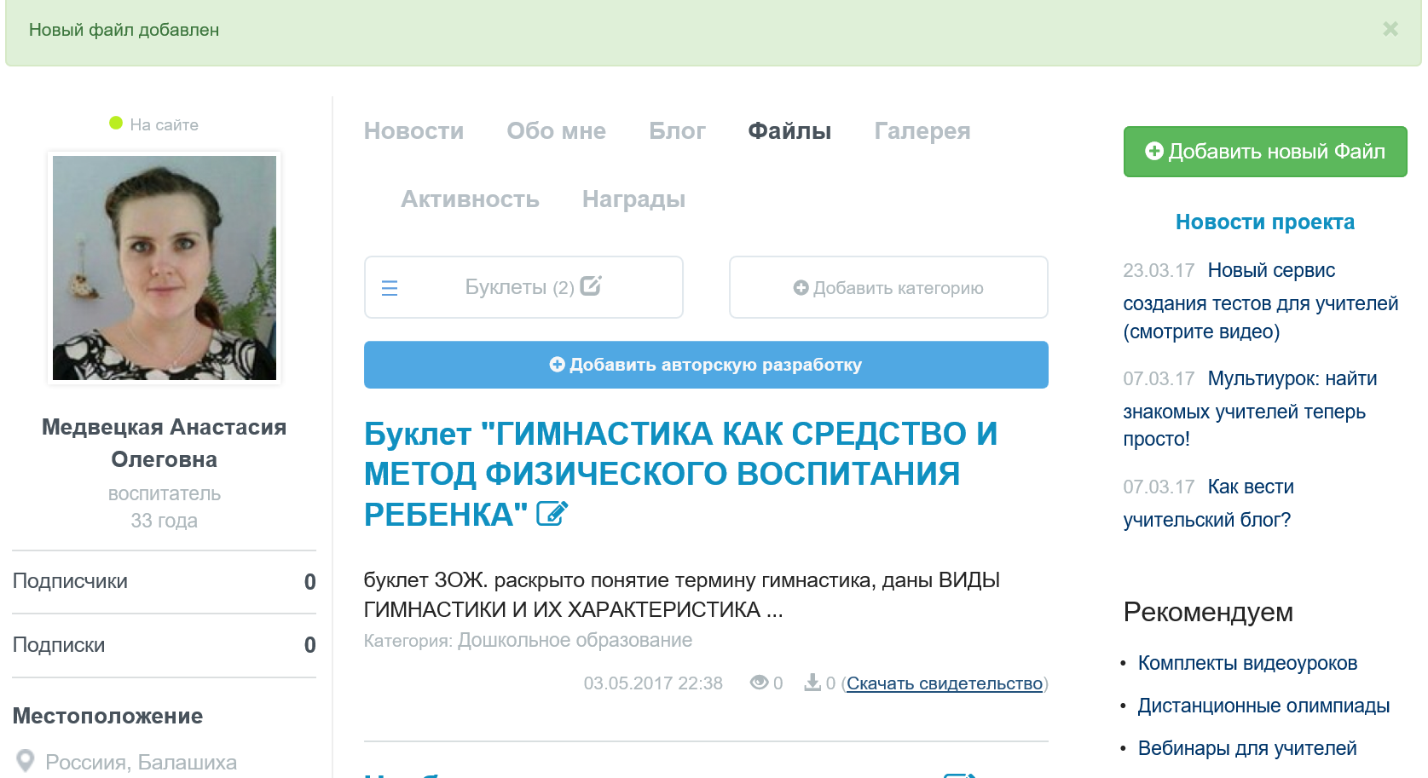1428x778 pixels.
Task: Switch to the Обо мне tab
Action: pos(556,131)
